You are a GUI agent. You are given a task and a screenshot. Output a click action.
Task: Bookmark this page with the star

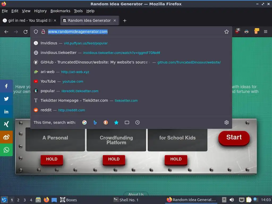coord(226,32)
